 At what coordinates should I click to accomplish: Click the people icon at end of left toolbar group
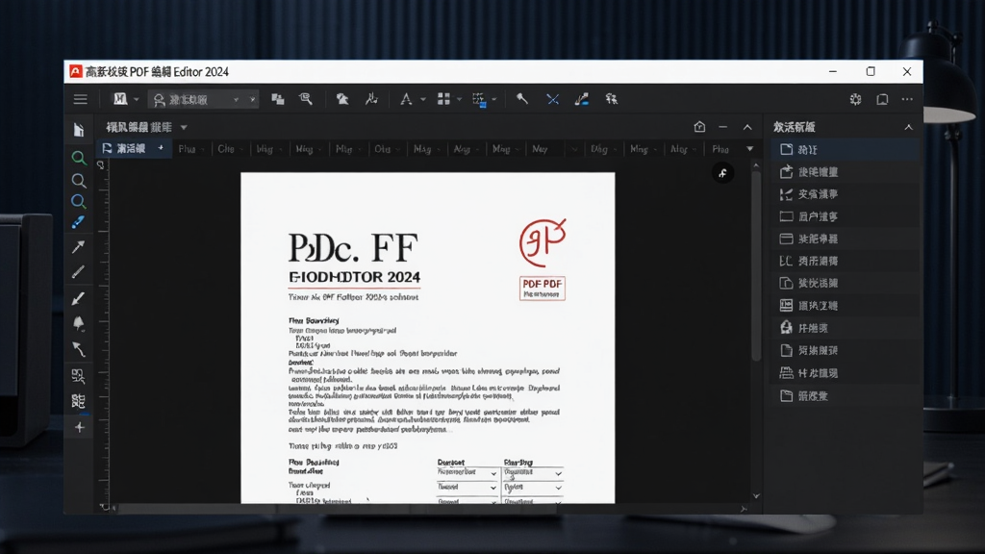coord(611,99)
